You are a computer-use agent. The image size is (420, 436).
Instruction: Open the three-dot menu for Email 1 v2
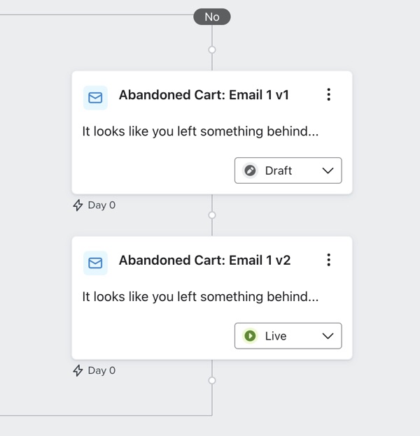[328, 260]
